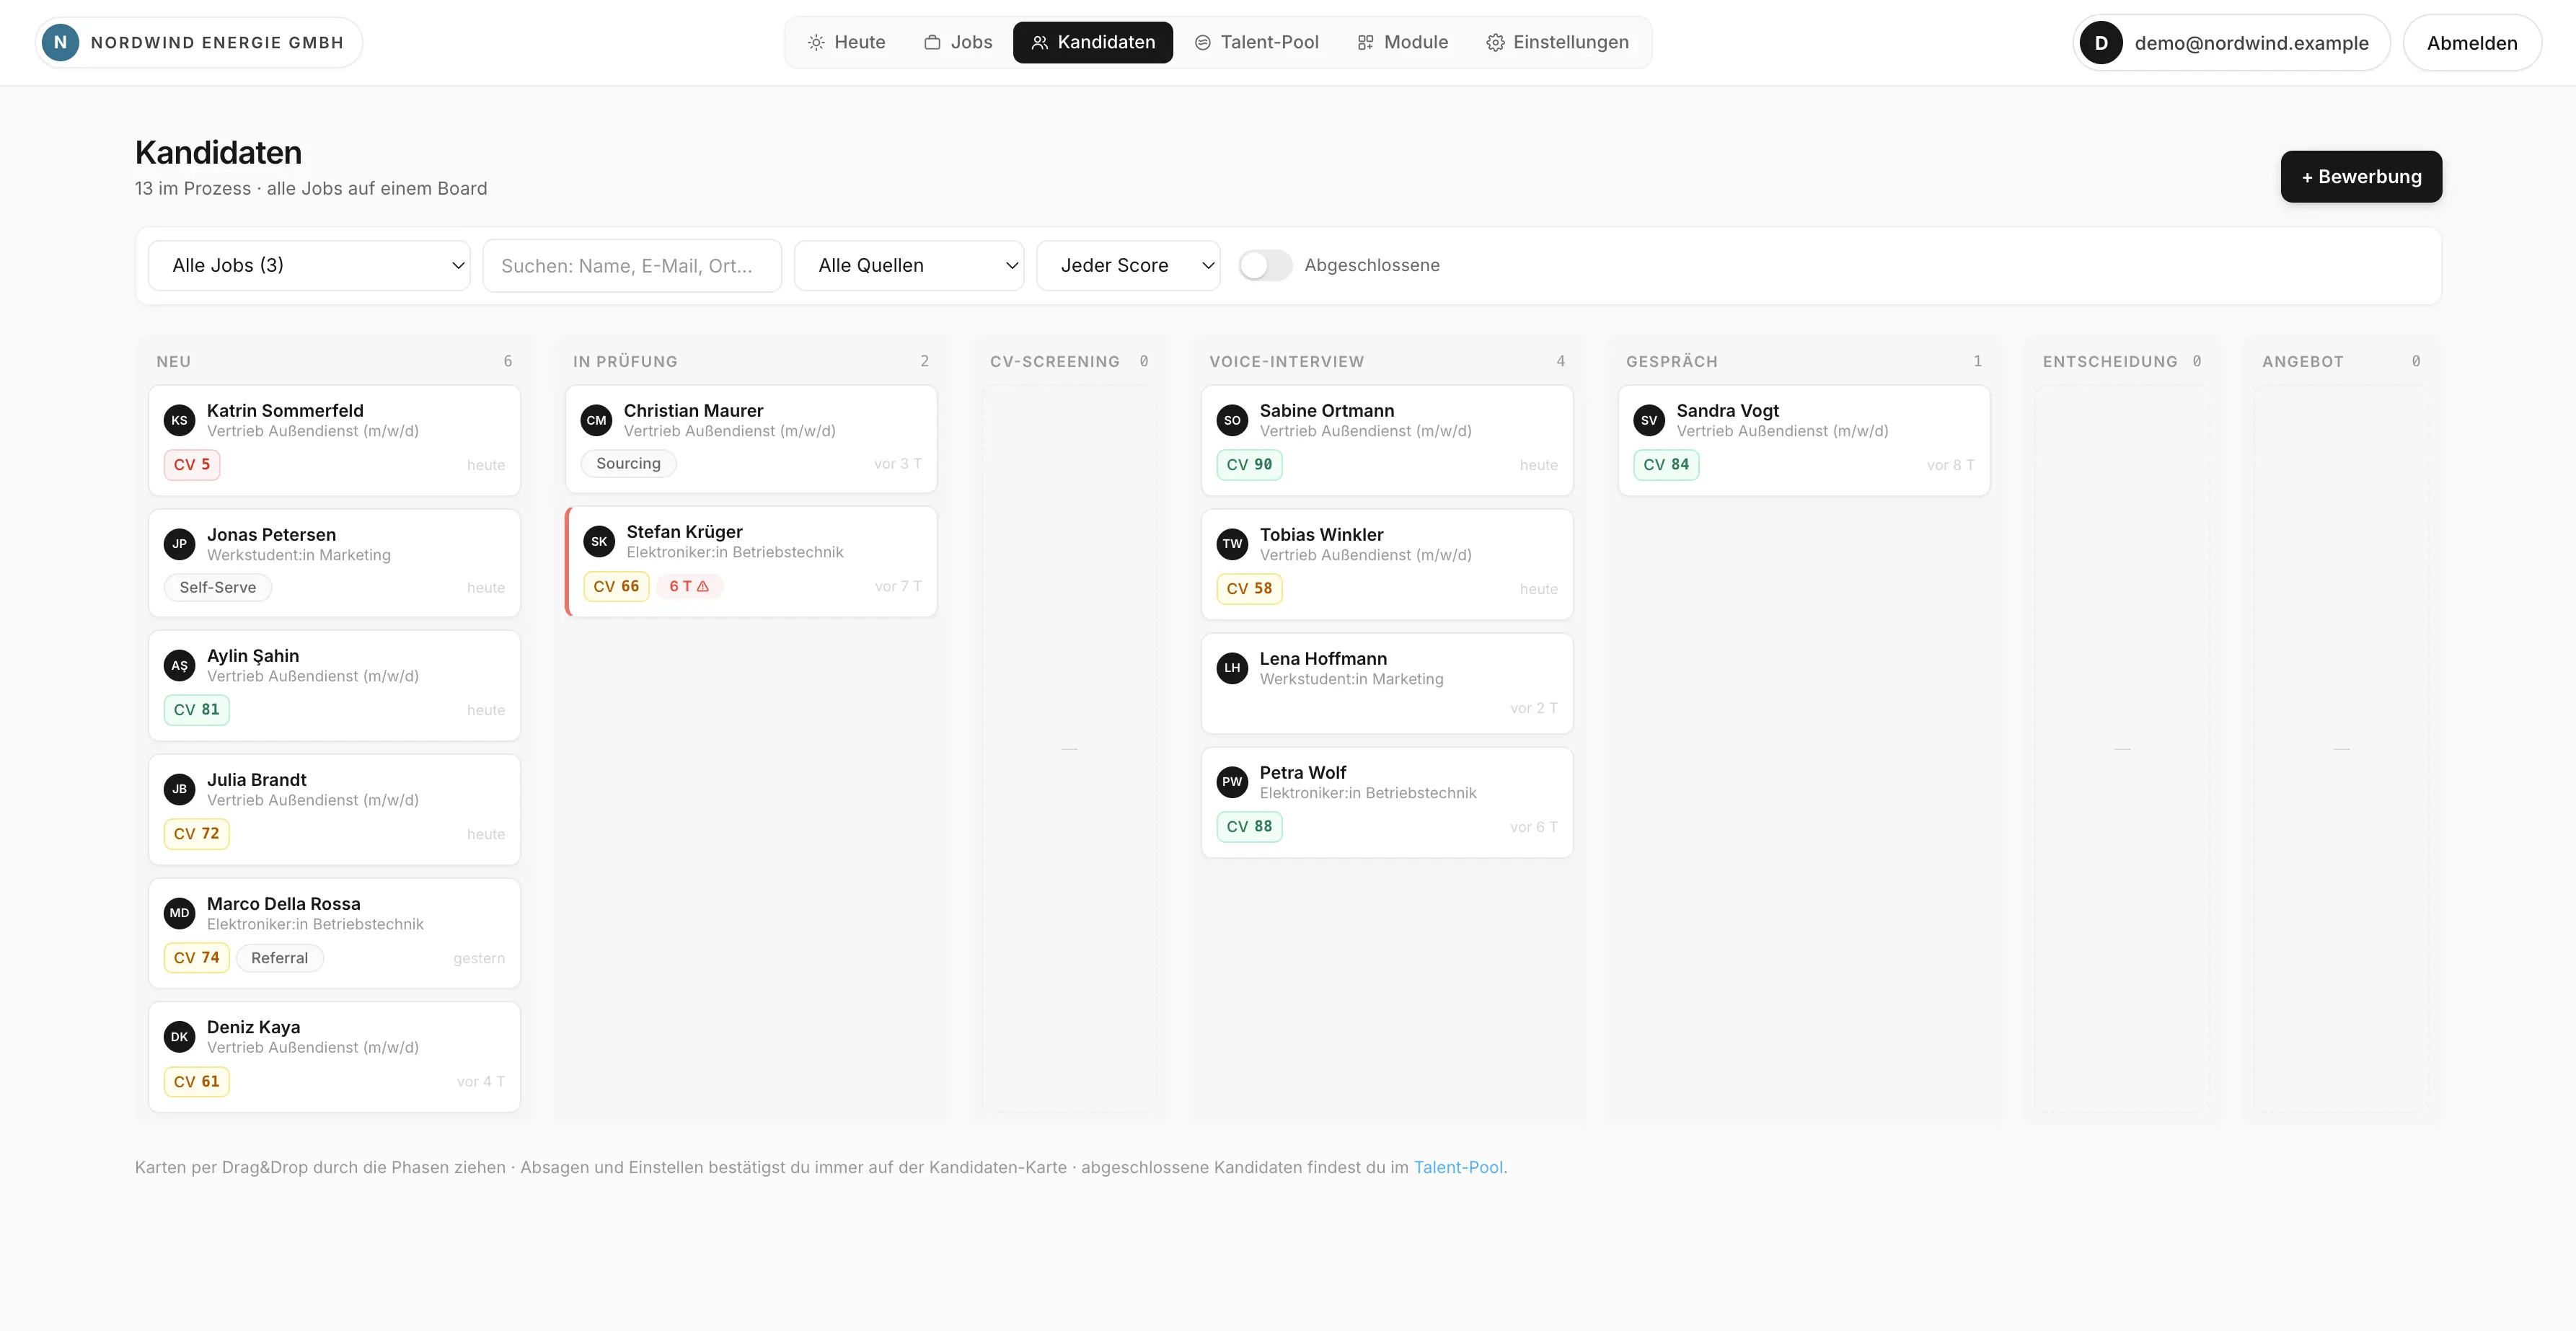Open the Jeder Score dropdown
Viewport: 2576px width, 1331px height.
1128,265
